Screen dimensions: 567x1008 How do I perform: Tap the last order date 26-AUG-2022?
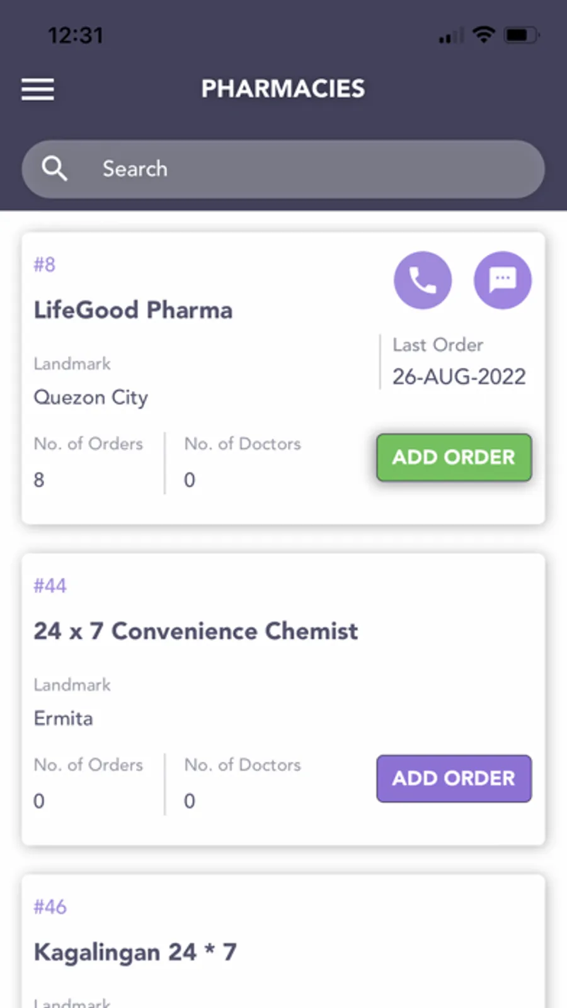tap(459, 377)
